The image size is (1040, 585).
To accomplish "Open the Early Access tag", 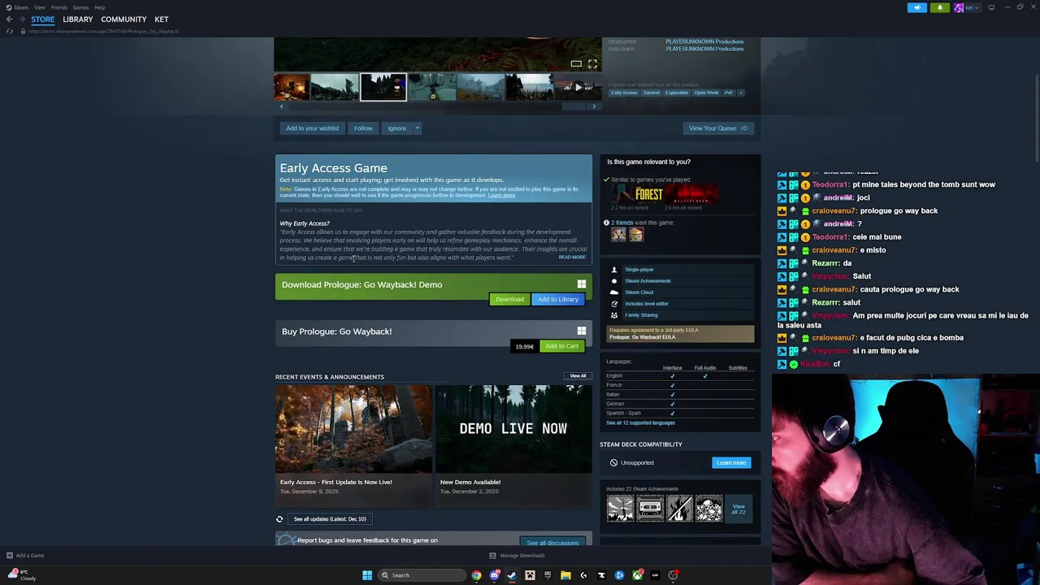I will point(624,93).
